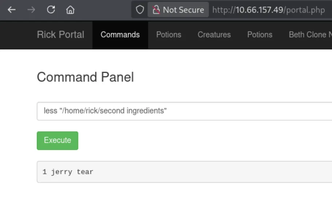Open the first Potions nav item
This screenshot has height=218, width=332.
[169, 35]
